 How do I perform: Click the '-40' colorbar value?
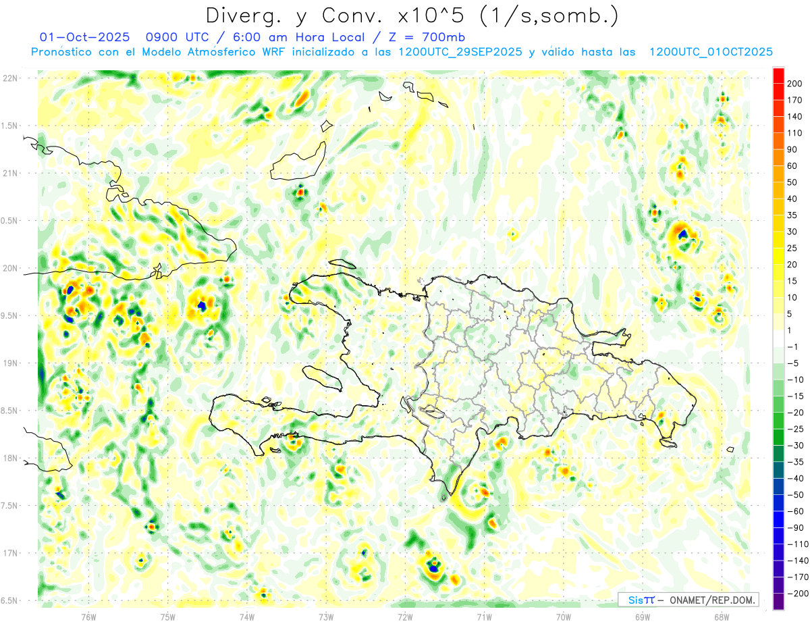[x=796, y=479]
